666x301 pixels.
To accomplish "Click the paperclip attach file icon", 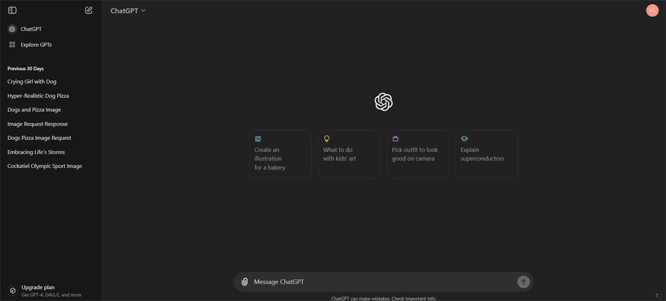I will [244, 282].
